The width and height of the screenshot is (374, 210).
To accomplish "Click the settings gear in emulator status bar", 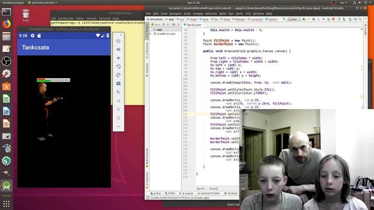I will click(x=33, y=36).
